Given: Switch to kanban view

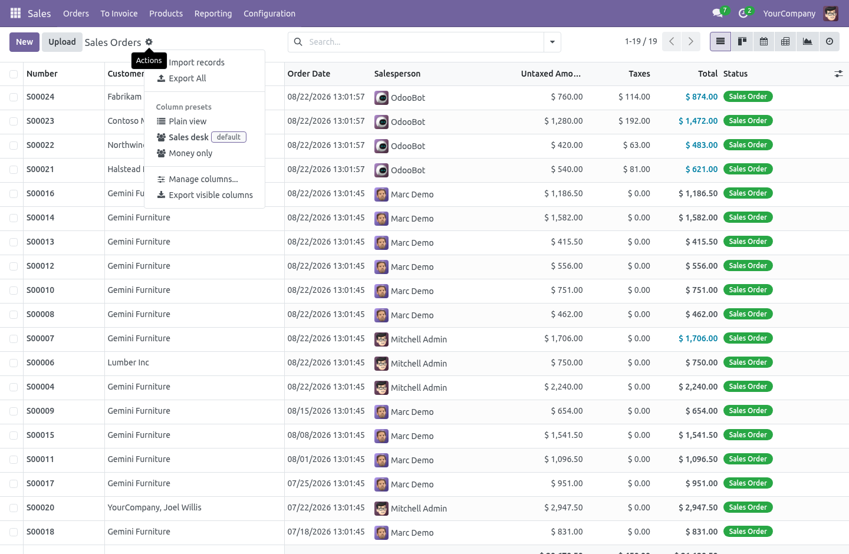Looking at the screenshot, I should [742, 42].
